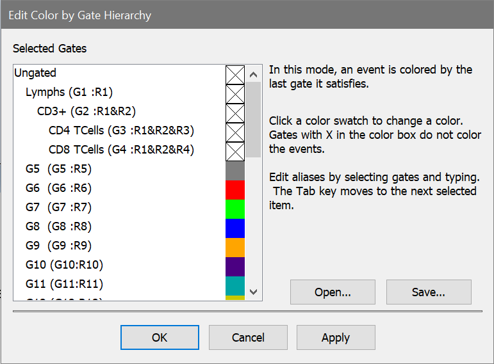
Task: Click the Cancel button
Action: point(248,337)
